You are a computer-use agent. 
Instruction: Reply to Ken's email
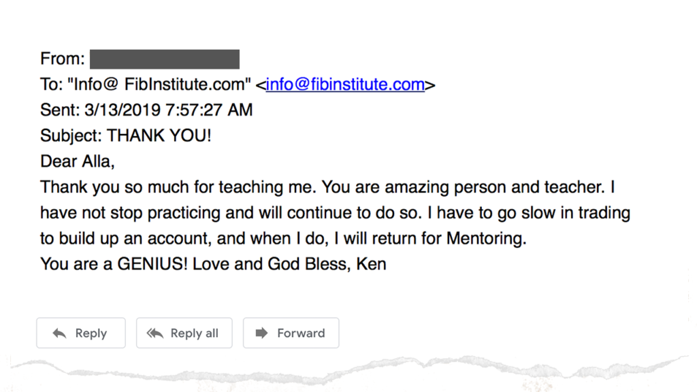tap(81, 333)
